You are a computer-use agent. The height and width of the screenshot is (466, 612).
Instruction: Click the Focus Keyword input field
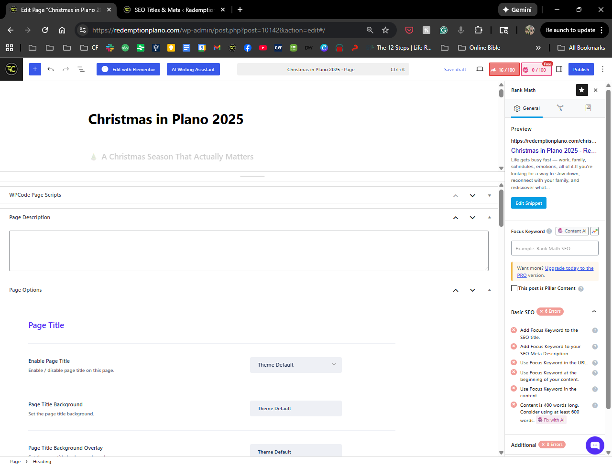click(x=554, y=248)
